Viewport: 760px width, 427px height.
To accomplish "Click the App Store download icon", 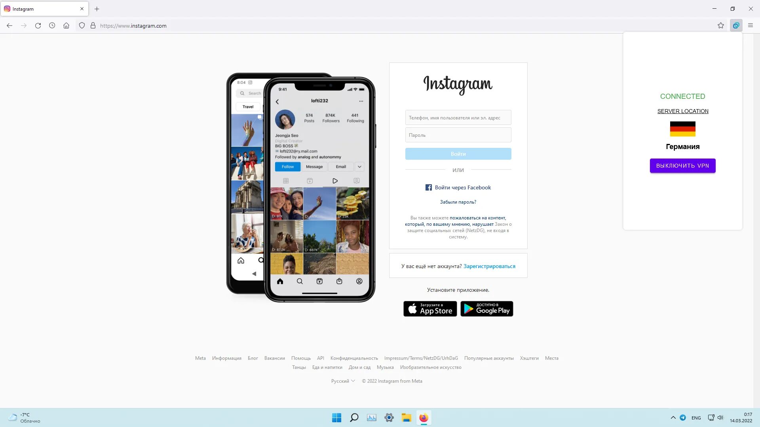I will pos(430,309).
